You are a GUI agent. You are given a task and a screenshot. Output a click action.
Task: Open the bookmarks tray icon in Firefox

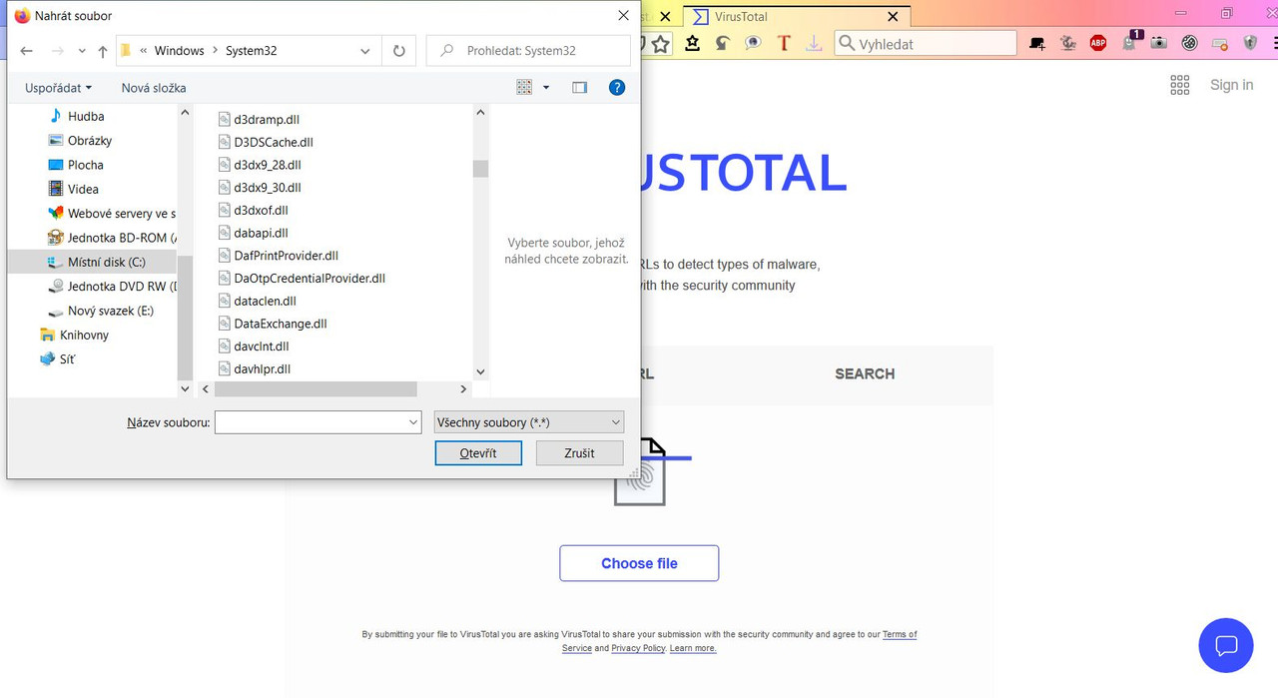tap(692, 43)
